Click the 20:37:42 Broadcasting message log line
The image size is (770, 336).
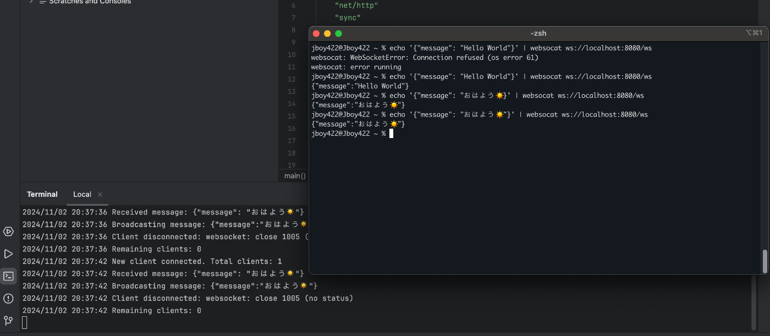click(170, 286)
